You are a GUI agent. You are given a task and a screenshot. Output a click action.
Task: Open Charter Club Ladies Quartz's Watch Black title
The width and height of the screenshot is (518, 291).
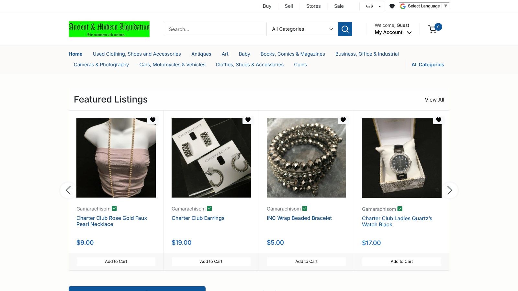click(x=397, y=221)
